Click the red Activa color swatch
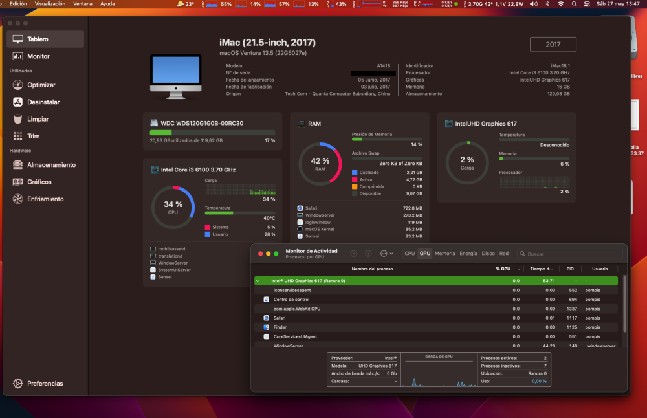The image size is (647, 418). pyautogui.click(x=355, y=179)
